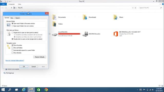This screenshot has height=92, width=164.
Task: Click the Quick Access properties icon
Action: pos(5,1)
